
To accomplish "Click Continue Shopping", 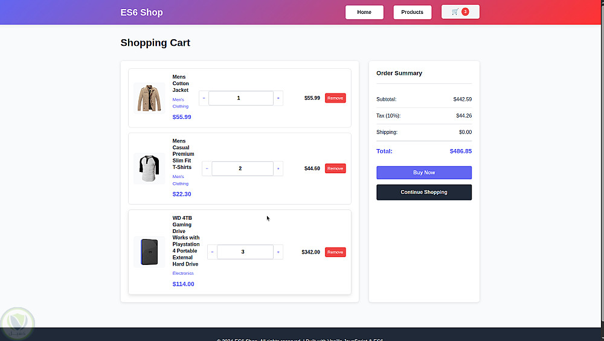I will click(x=424, y=192).
